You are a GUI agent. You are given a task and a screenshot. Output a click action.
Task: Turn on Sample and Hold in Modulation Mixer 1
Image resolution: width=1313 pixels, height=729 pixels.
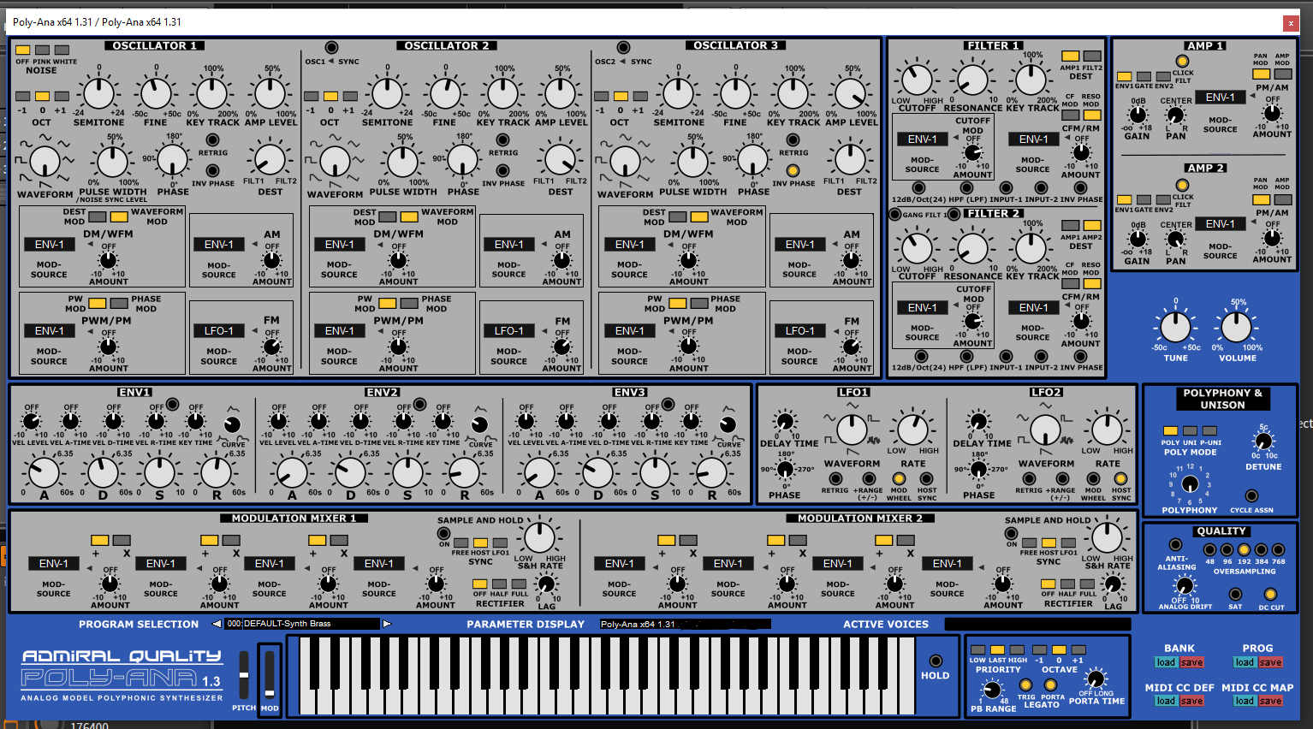tap(444, 534)
